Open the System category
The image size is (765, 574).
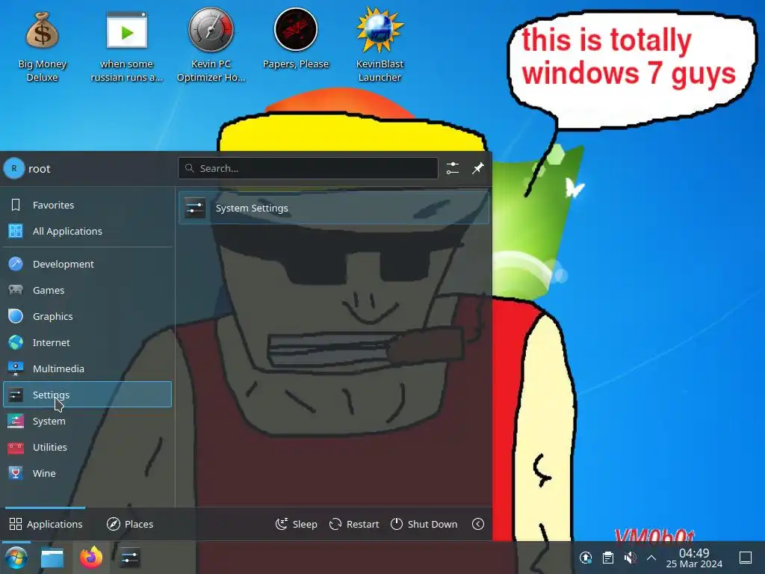87,421
